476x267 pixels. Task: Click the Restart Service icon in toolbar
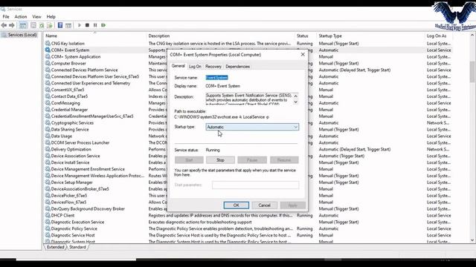[103, 25]
